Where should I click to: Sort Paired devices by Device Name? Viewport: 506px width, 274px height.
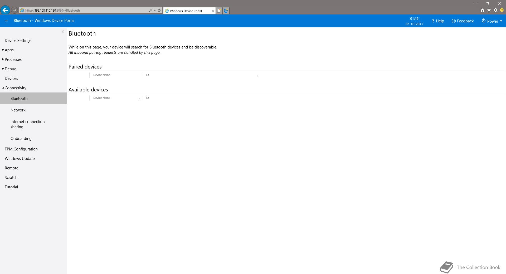116,75
